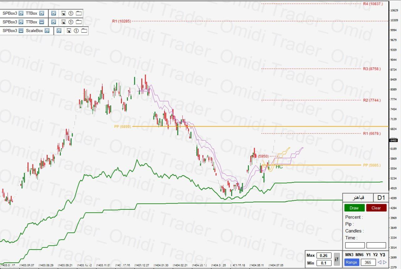Click the save icon in the first toolbar row
Viewport: 401px width, 269px height.
coord(63,13)
